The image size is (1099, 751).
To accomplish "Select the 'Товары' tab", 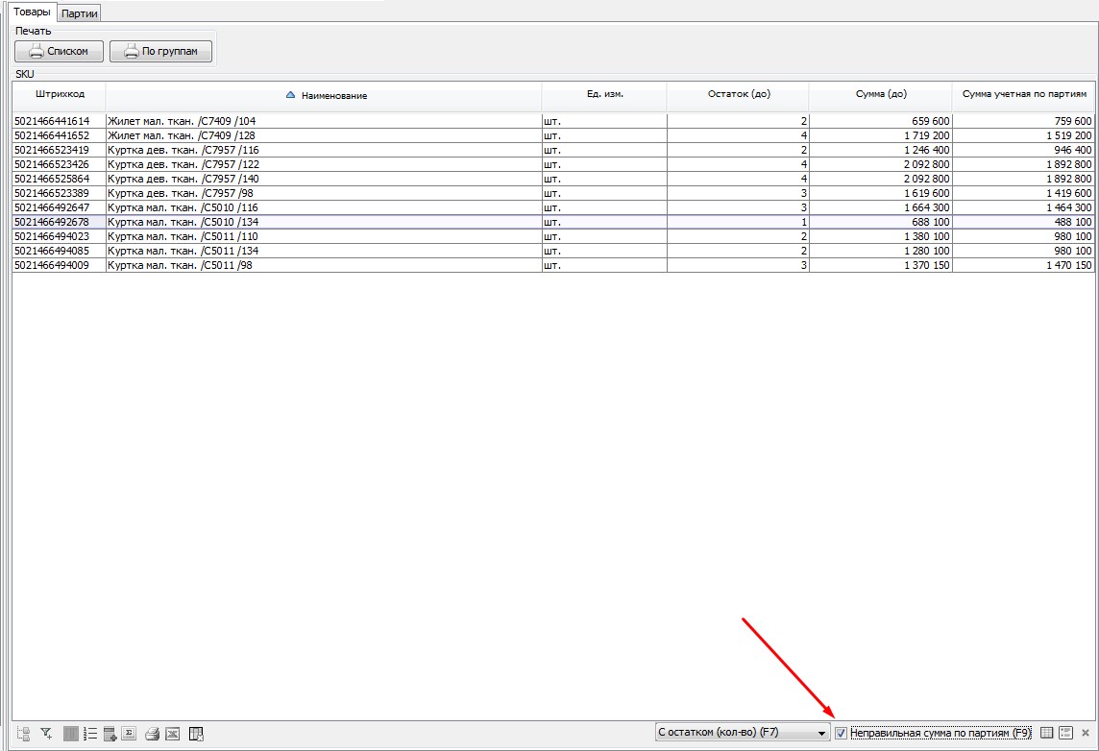I will point(31,12).
